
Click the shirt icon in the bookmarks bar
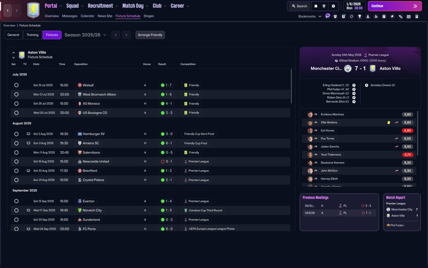[335, 16]
